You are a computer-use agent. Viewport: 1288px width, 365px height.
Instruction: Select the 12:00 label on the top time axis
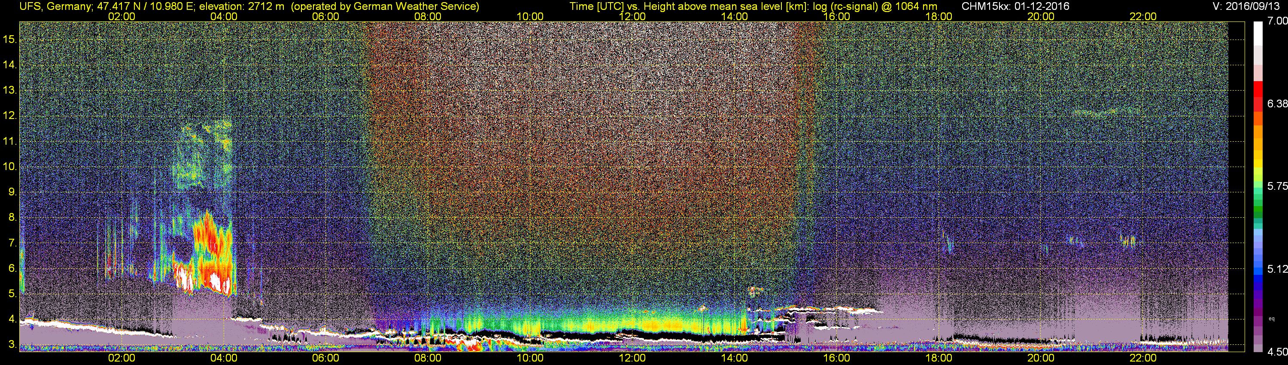click(x=632, y=16)
